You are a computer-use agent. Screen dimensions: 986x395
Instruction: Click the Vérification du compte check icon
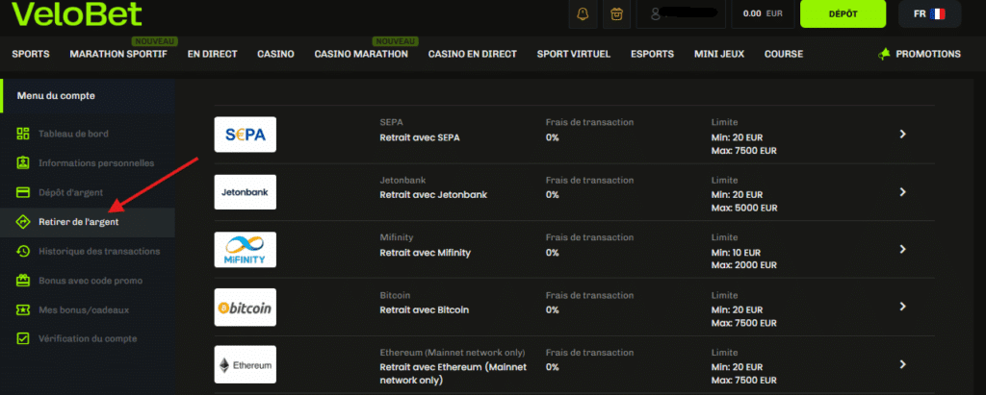click(23, 338)
